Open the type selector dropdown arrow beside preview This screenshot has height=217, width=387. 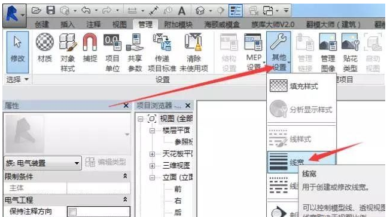click(127, 134)
